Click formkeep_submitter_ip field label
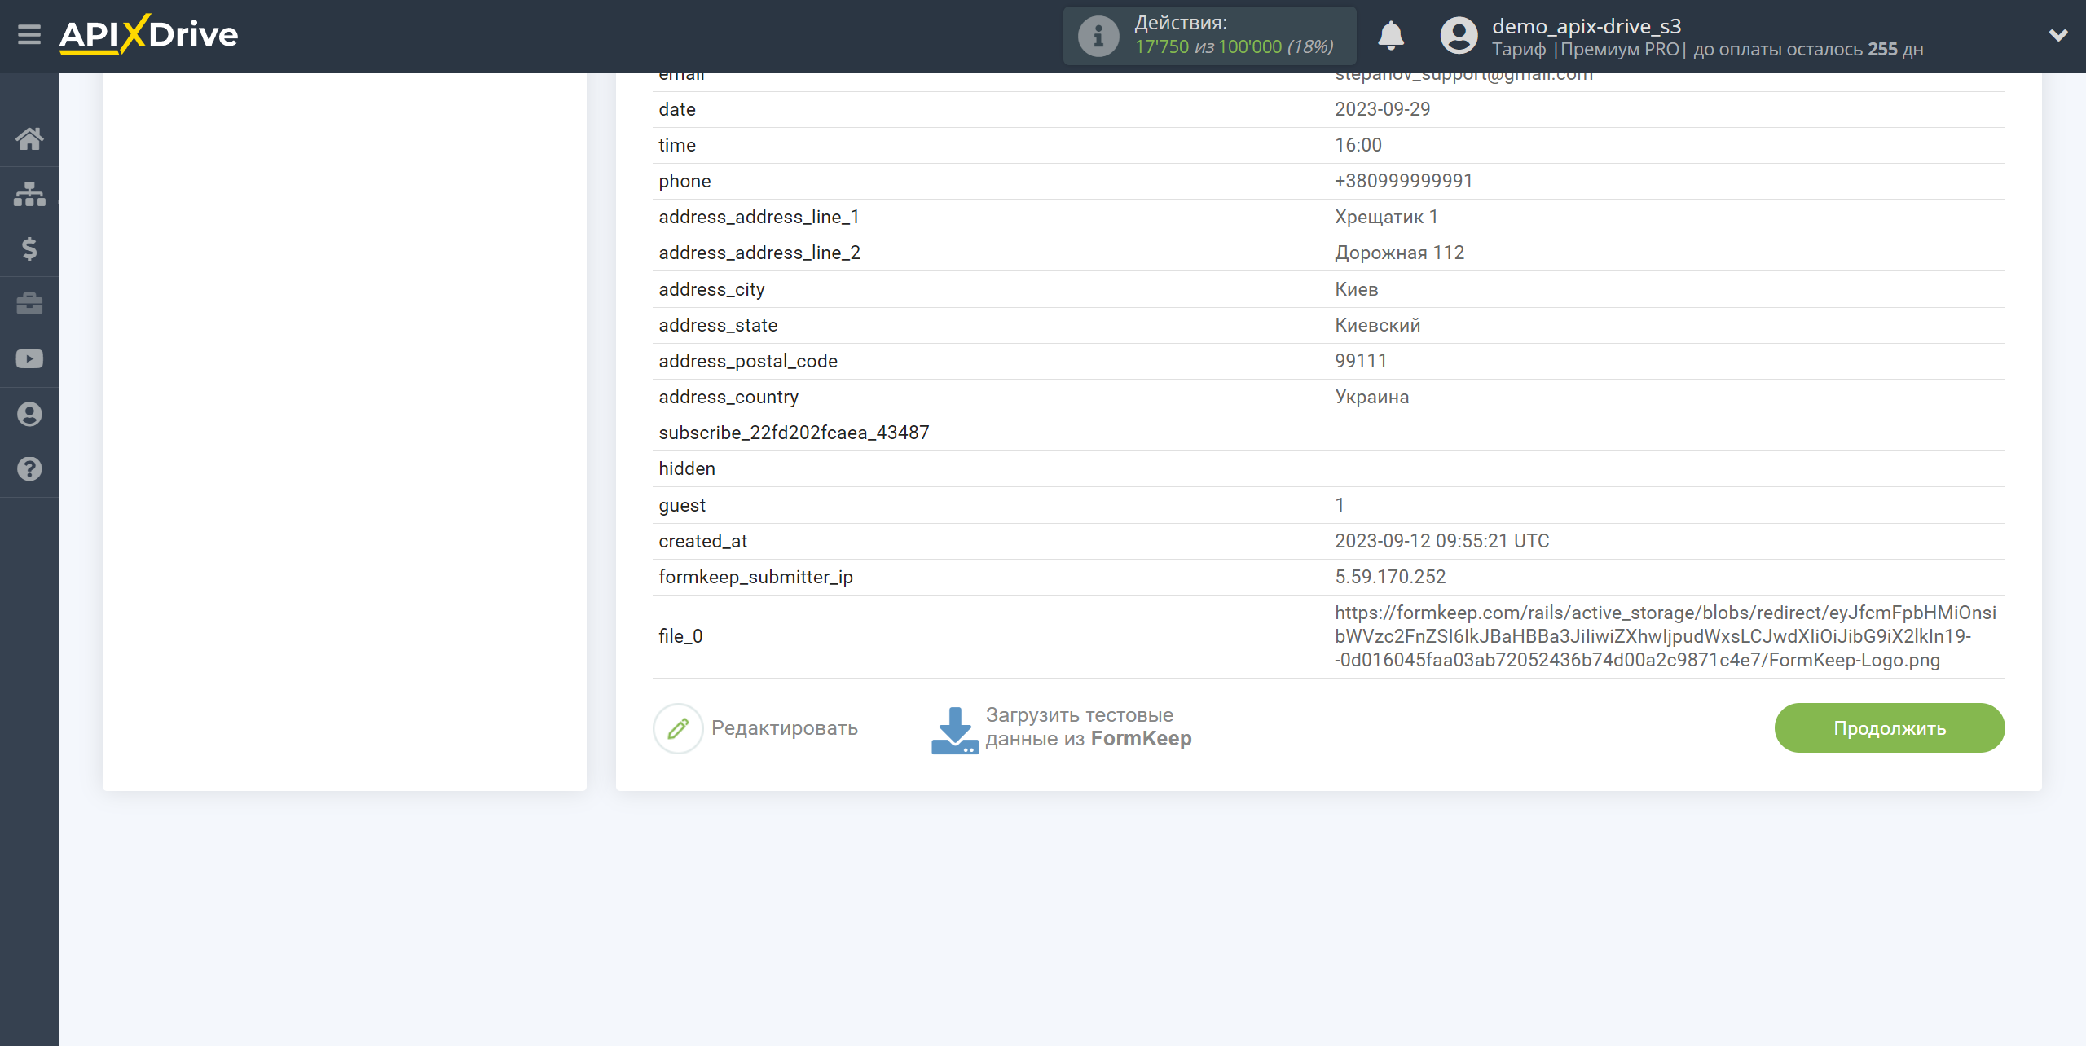 (755, 577)
